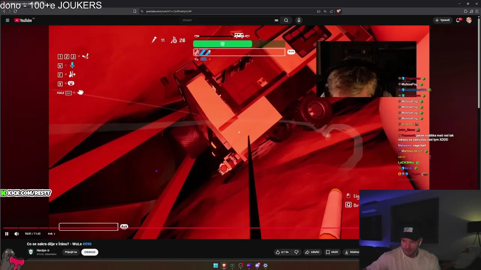Bookmark this page via the bookmark icon

[135, 11]
